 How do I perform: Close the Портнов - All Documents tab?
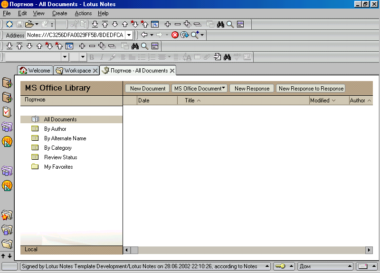[x=172, y=71]
